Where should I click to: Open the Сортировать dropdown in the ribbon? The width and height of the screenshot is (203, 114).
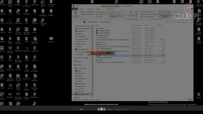pyautogui.click(x=131, y=14)
